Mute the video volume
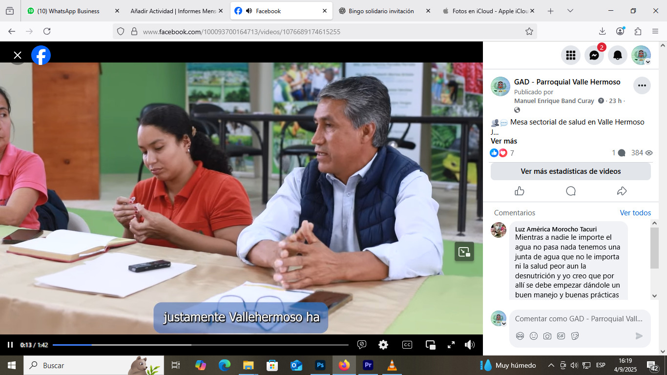 click(x=470, y=345)
